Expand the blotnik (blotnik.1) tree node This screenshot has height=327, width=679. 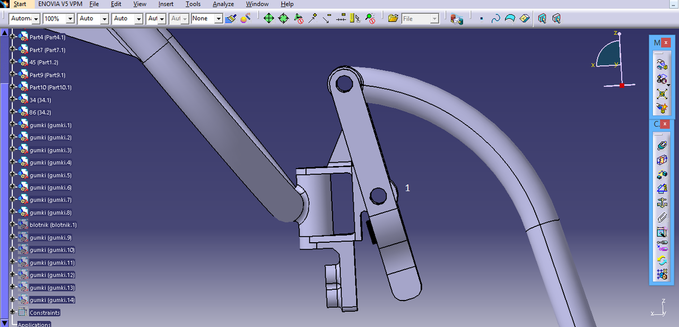coord(13,225)
